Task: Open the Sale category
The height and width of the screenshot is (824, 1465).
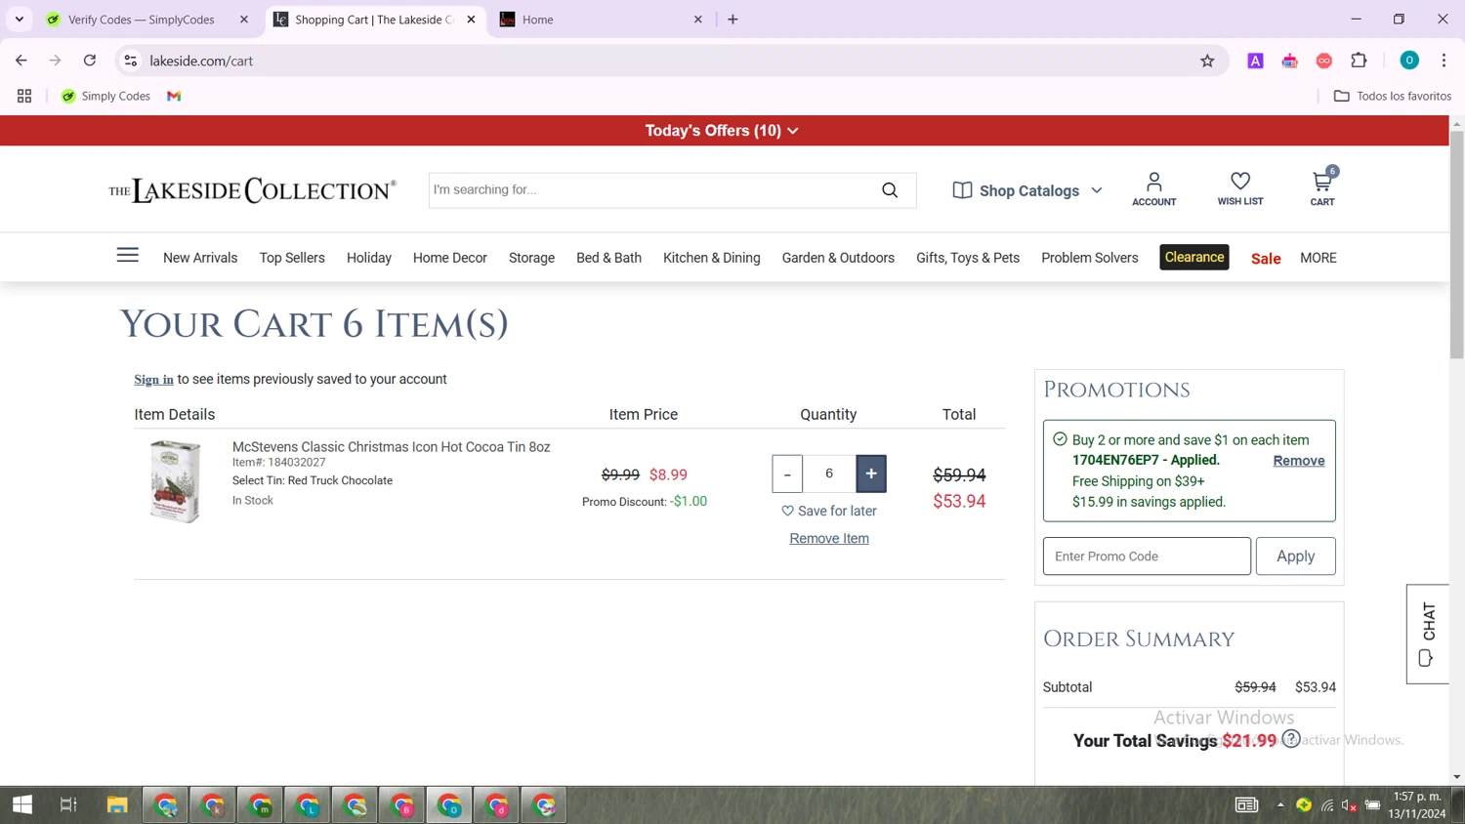Action: tap(1266, 259)
